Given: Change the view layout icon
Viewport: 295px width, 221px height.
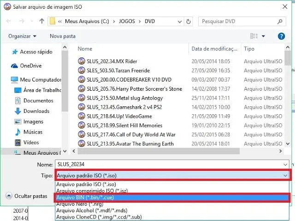Looking at the screenshot, I should click(x=254, y=36).
